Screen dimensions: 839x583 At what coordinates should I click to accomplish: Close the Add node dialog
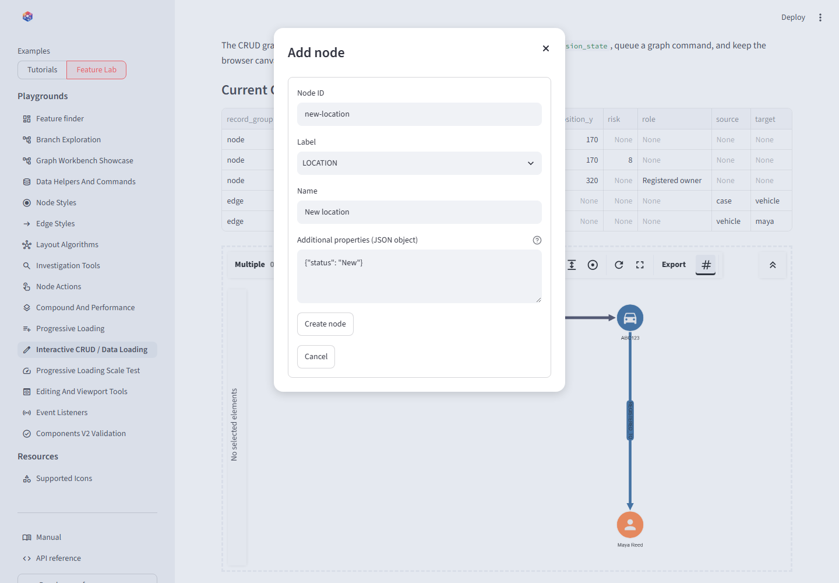pos(546,48)
